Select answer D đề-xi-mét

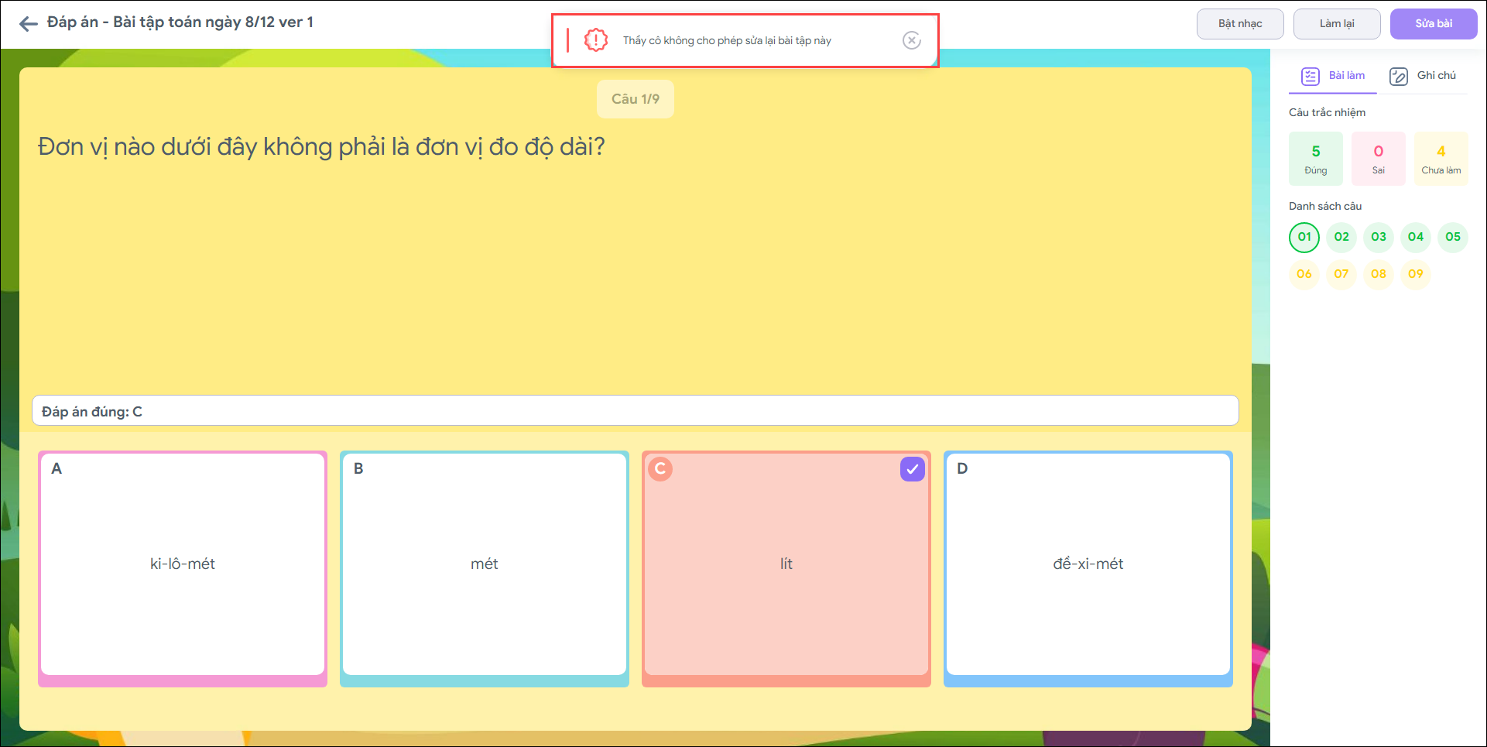coord(1088,569)
